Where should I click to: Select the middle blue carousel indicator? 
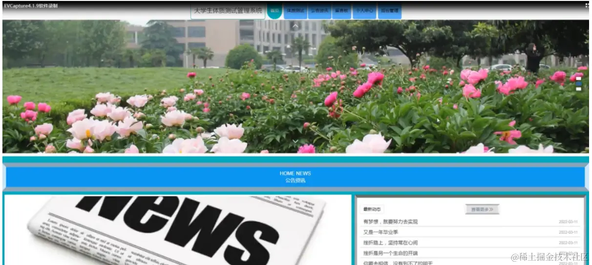tap(579, 84)
